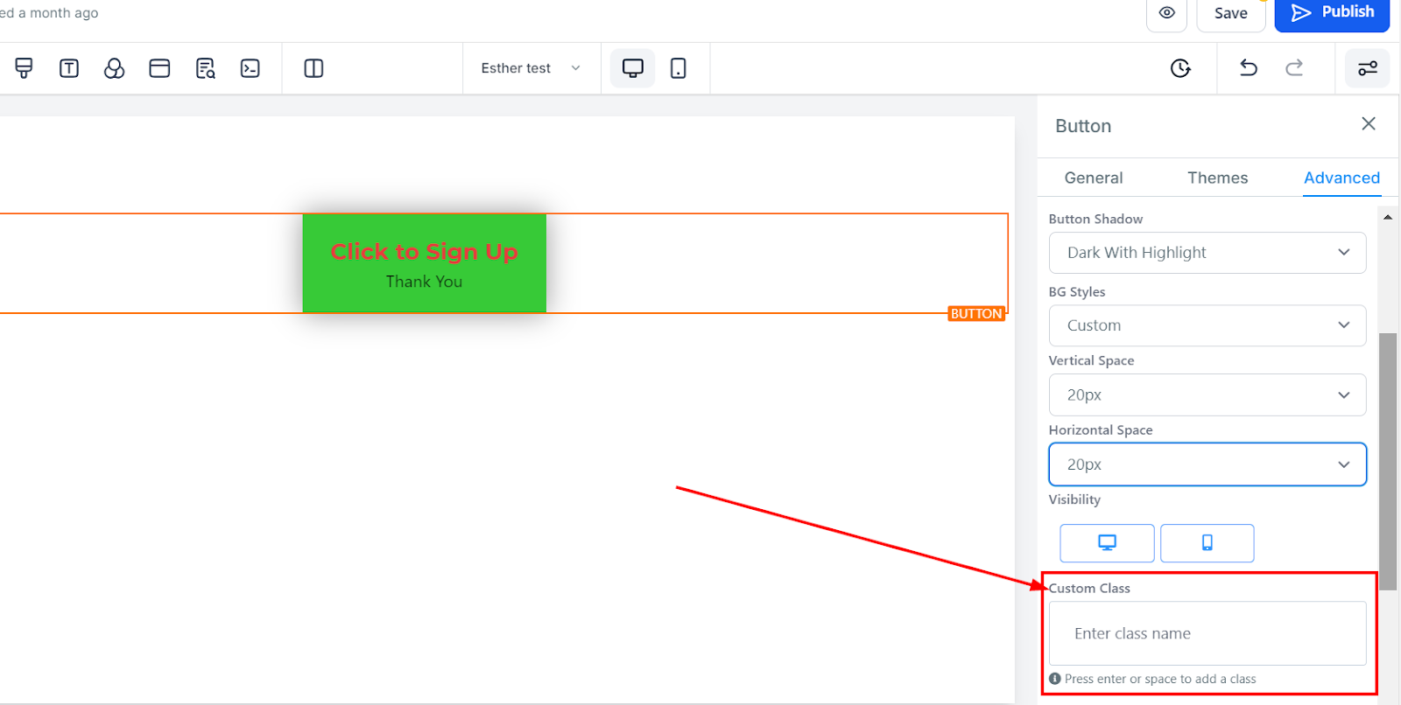The width and height of the screenshot is (1401, 705).
Task: Click the orange BUTTON element label
Action: click(x=976, y=314)
